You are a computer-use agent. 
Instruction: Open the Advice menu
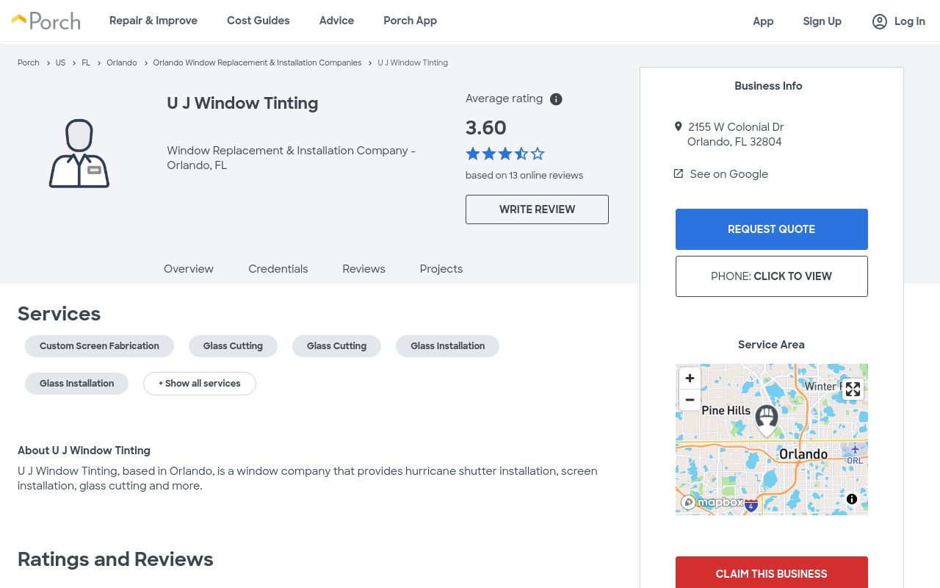(336, 21)
